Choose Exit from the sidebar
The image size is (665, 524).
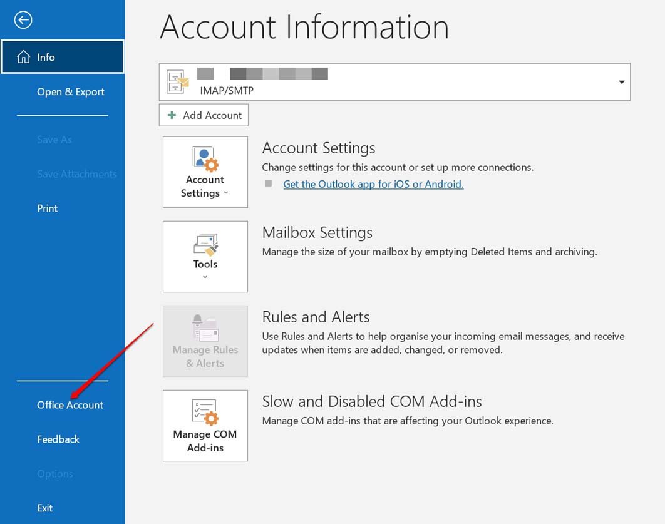[x=44, y=508]
